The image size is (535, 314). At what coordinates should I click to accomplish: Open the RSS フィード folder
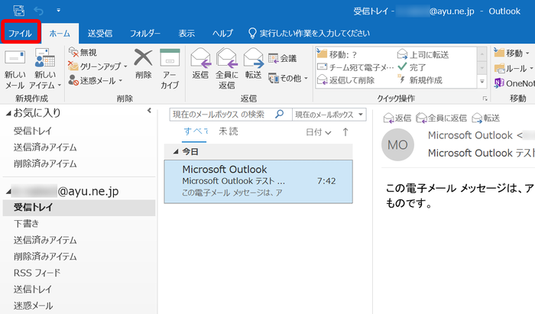tap(37, 273)
